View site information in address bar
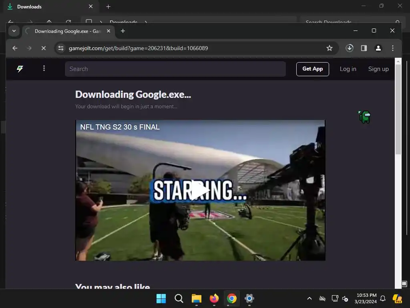Screen dimensions: 410x308 [61, 48]
